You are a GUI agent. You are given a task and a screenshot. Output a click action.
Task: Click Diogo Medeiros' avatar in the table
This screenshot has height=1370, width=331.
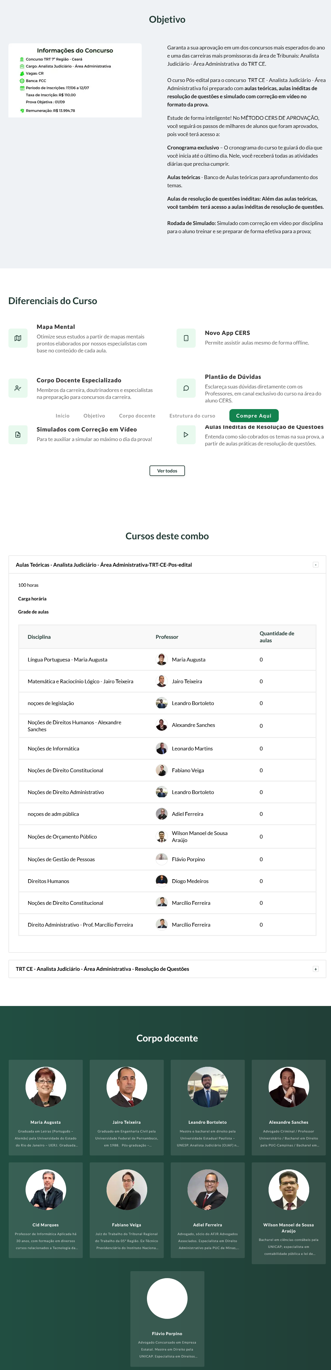point(161,881)
